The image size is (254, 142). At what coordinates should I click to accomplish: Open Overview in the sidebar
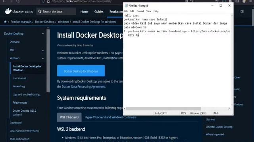[x=15, y=42]
